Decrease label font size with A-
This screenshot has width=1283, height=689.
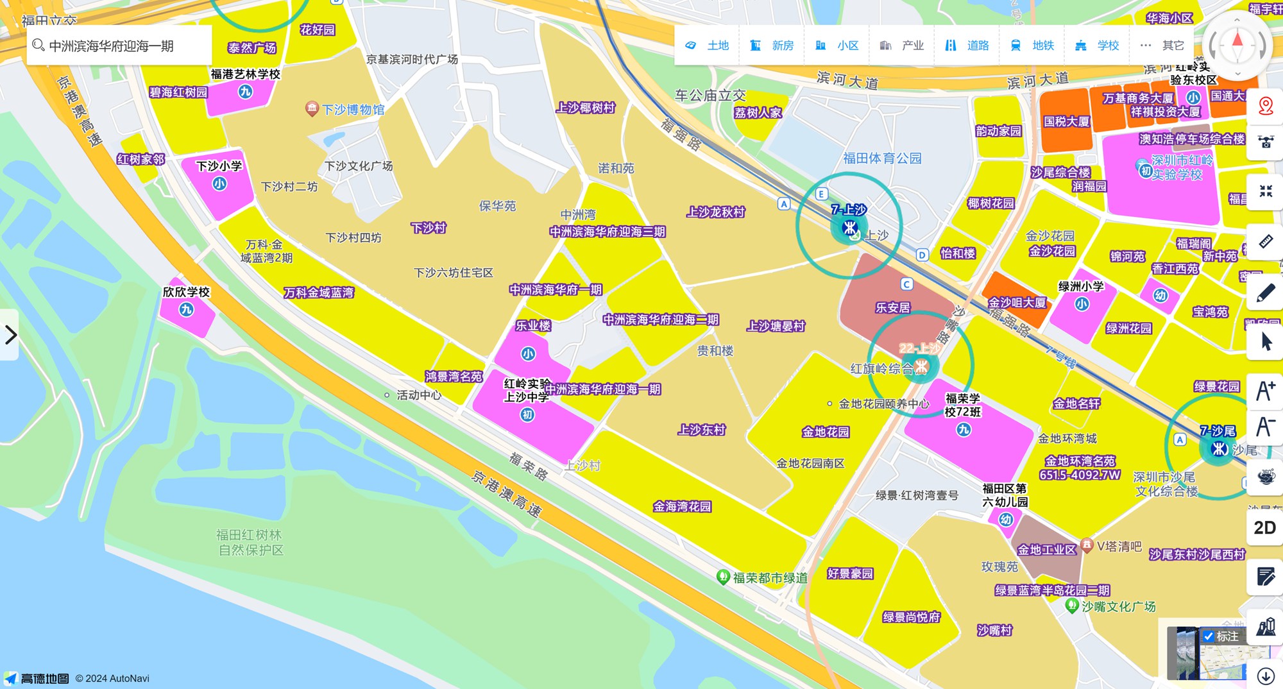pyautogui.click(x=1265, y=427)
